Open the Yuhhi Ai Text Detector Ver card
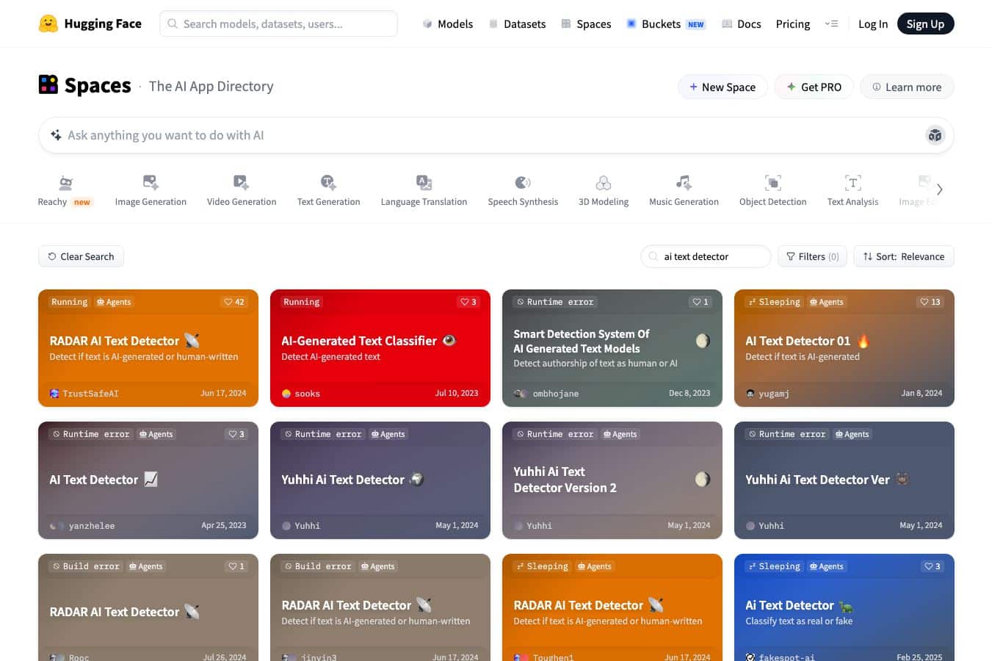1003x661 pixels. pos(844,480)
